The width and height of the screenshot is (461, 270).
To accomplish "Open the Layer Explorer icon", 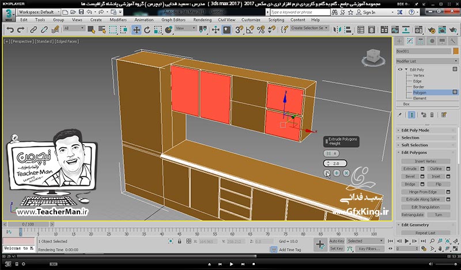I will [372, 30].
